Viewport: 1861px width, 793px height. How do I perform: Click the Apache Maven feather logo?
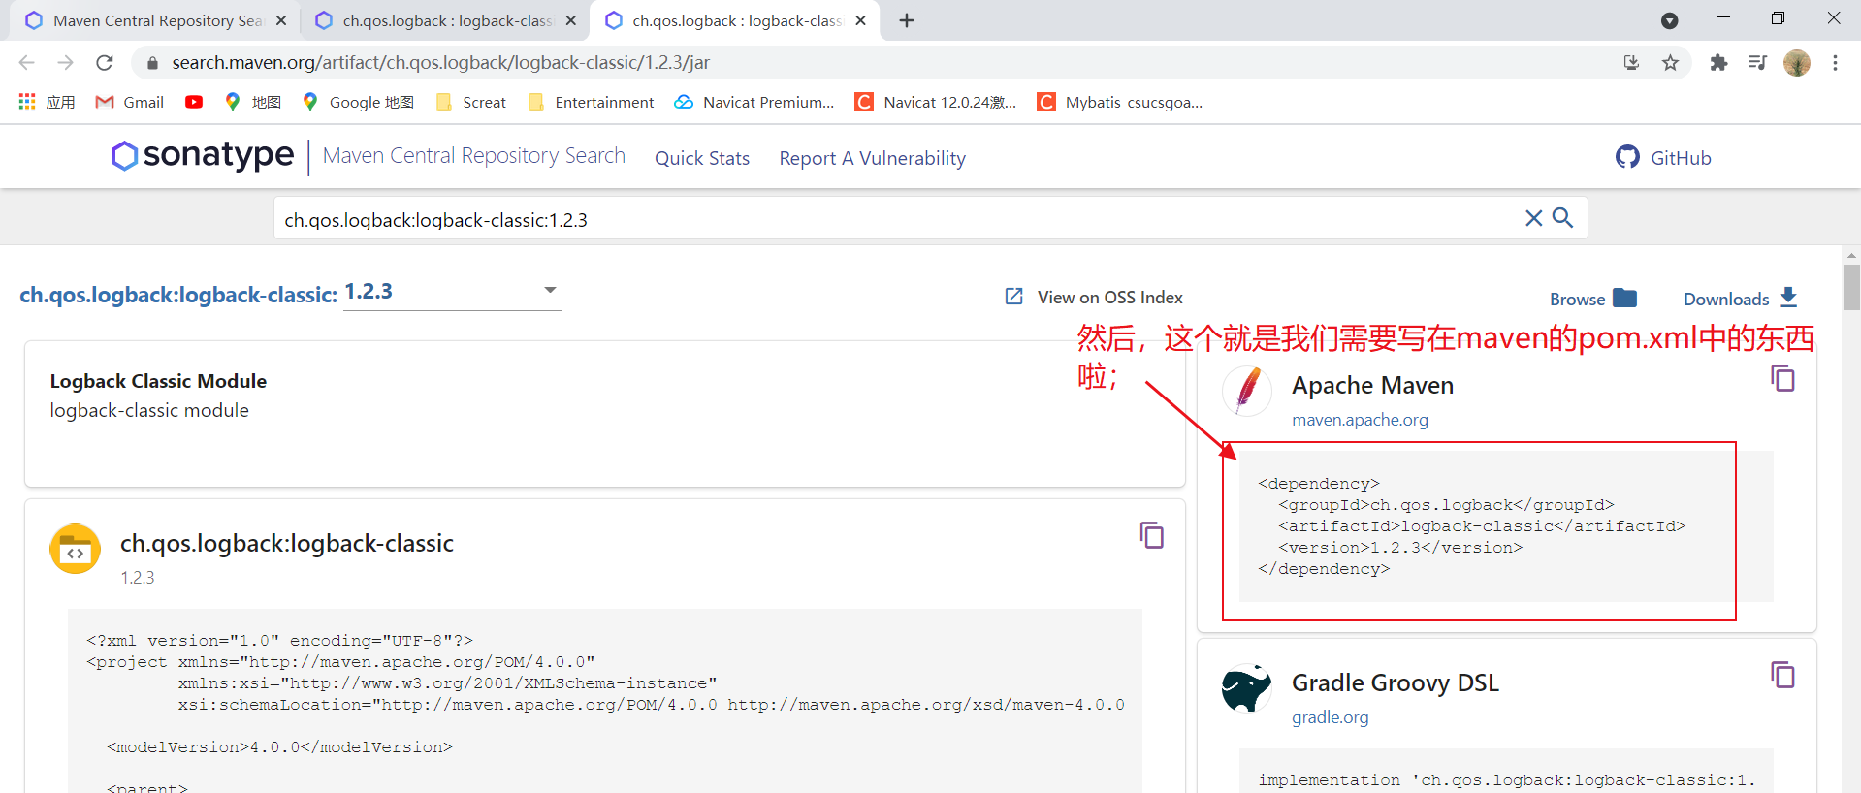pos(1247,392)
